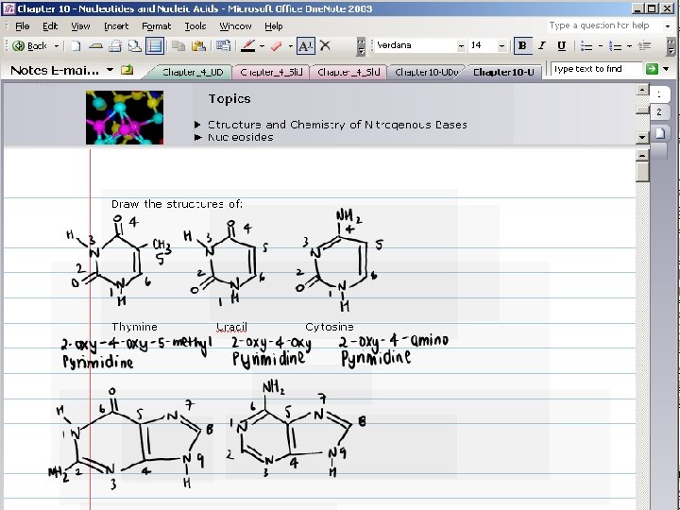
Task: Click the Verdana font name box
Action: (x=416, y=45)
